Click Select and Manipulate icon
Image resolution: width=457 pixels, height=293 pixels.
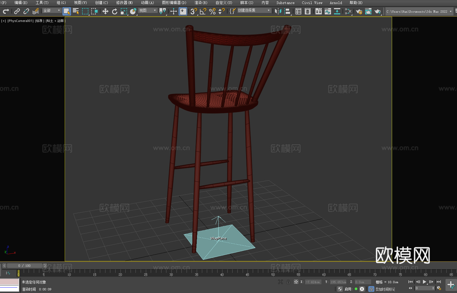point(174,11)
